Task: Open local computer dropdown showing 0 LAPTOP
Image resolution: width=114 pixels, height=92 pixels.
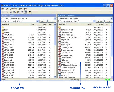Action: (55, 18)
